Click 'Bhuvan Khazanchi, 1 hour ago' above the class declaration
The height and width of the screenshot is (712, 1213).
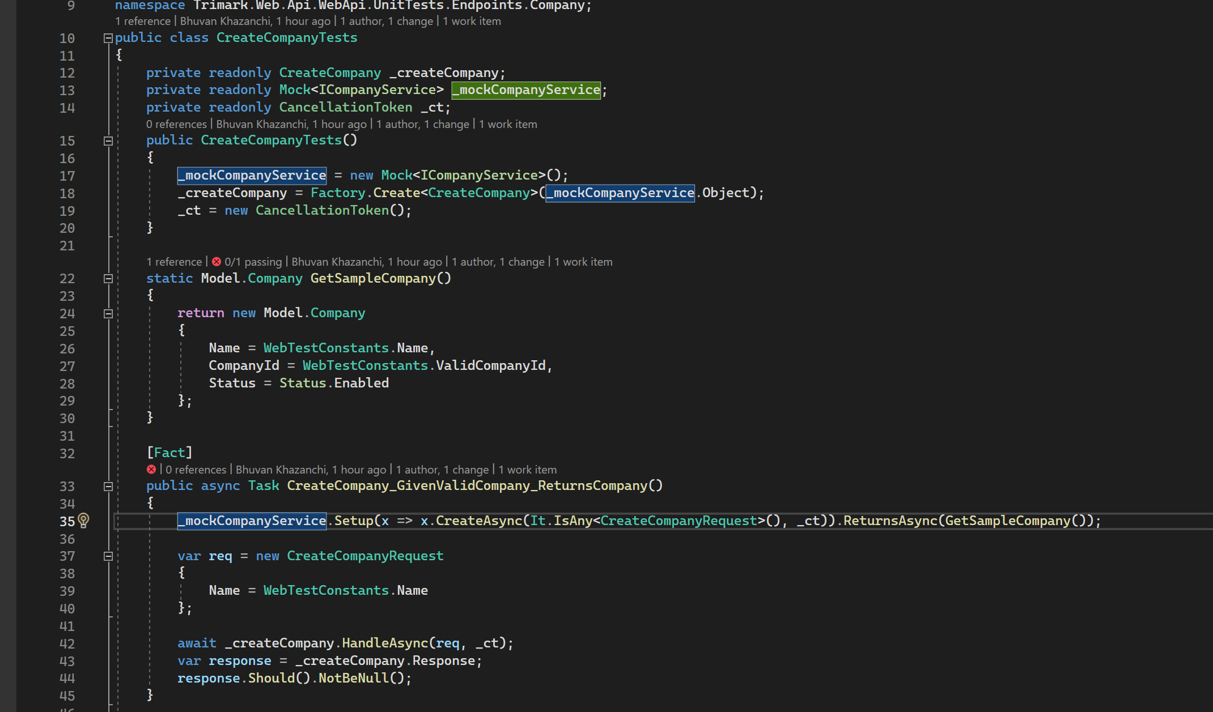tap(255, 22)
